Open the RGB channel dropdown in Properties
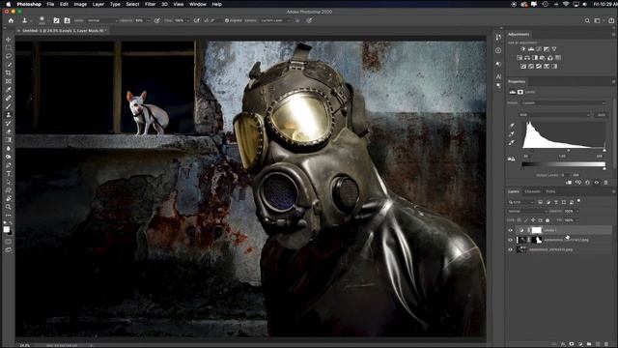This screenshot has height=348, width=618. point(554,115)
